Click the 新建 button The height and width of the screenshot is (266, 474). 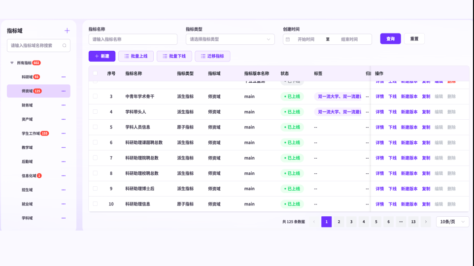[102, 56]
